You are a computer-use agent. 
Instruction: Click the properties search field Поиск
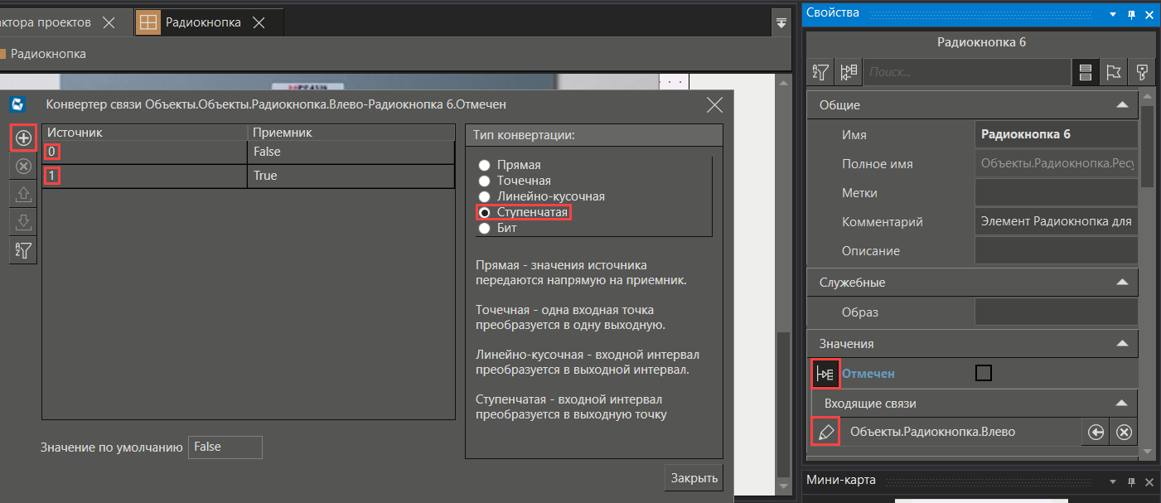click(965, 72)
